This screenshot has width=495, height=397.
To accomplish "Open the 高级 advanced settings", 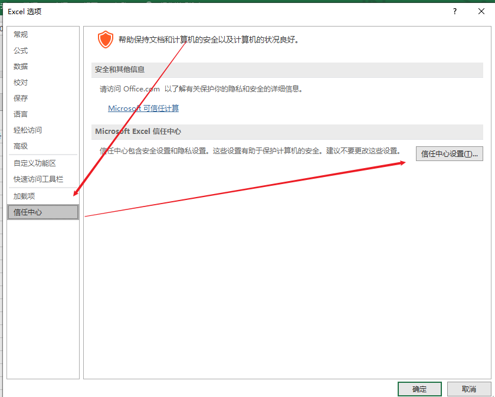I will tap(42, 146).
